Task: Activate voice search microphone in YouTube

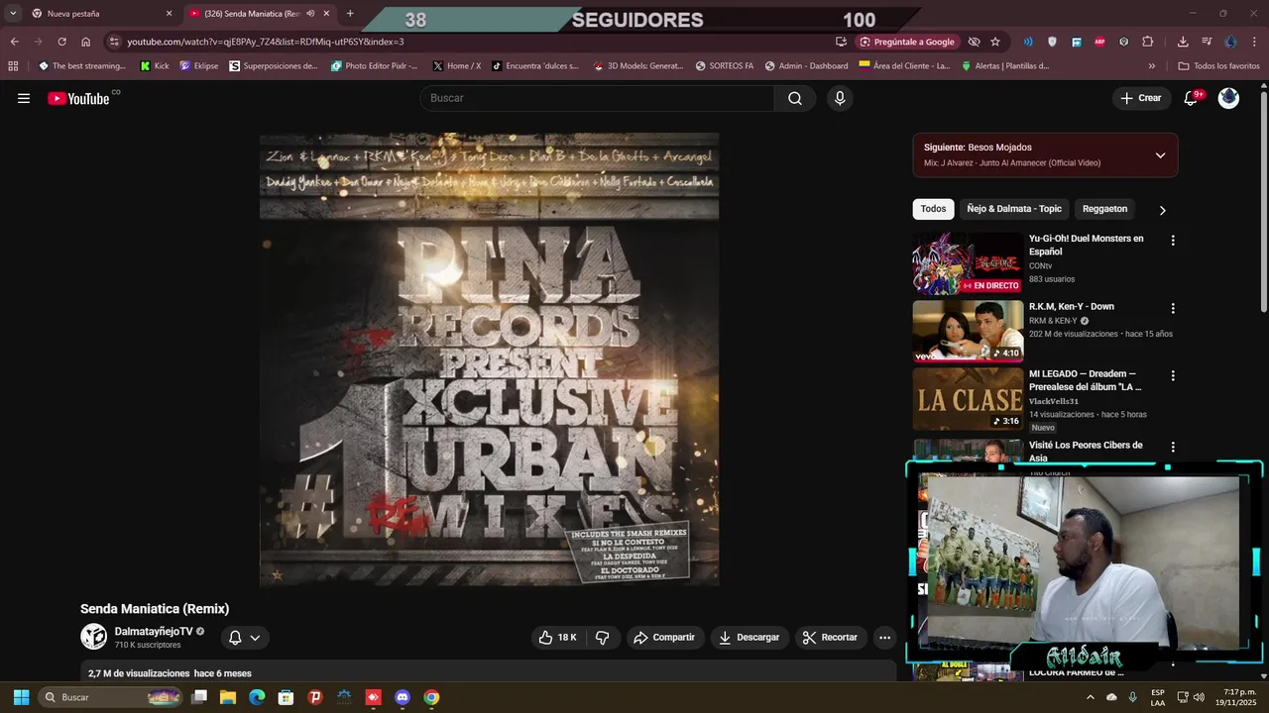Action: [x=840, y=98]
